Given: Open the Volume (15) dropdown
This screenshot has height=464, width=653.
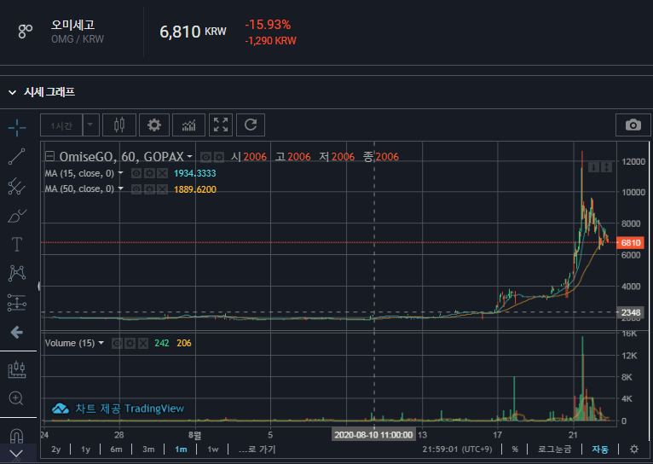Looking at the screenshot, I should click(74, 343).
